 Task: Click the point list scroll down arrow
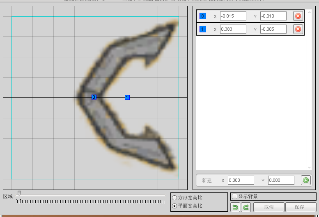(x=309, y=167)
